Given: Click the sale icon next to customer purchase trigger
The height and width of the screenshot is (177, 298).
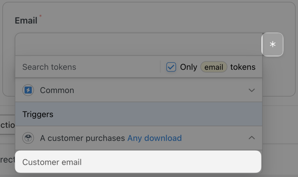Looking at the screenshot, I should click(28, 138).
